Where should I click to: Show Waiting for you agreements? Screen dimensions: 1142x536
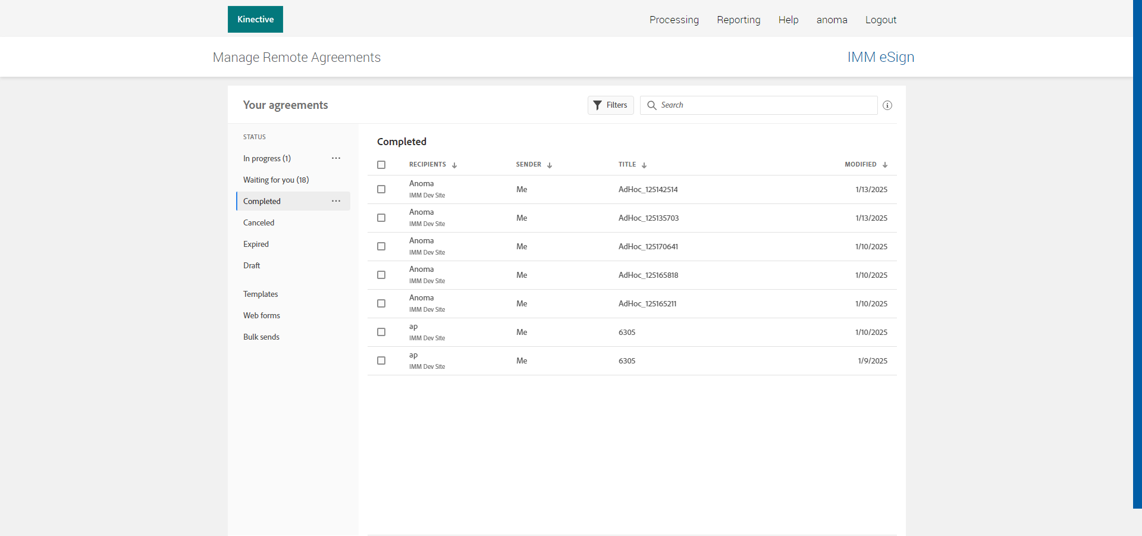click(276, 180)
